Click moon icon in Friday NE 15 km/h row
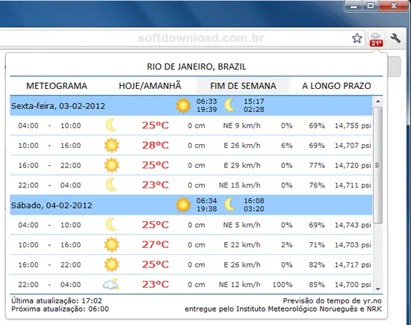The height and width of the screenshot is (325, 411). coord(111,185)
